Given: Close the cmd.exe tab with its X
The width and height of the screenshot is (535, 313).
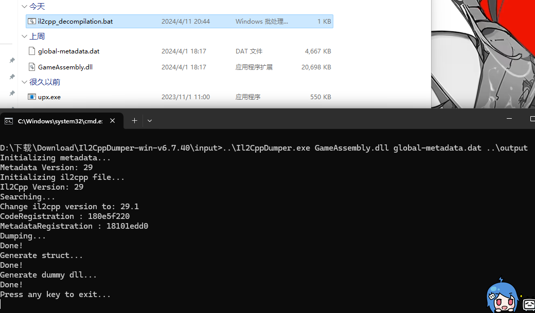Looking at the screenshot, I should 112,121.
